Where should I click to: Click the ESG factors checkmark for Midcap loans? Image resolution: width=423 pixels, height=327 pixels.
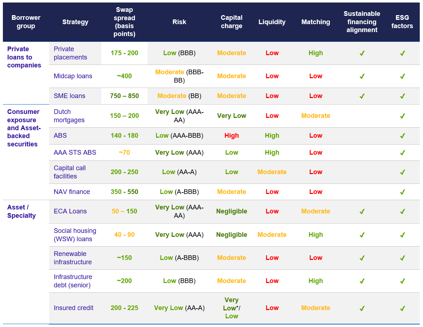(x=402, y=76)
